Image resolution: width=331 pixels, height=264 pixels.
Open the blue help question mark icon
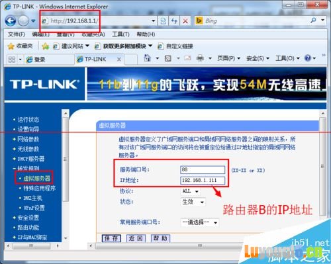click(308, 58)
